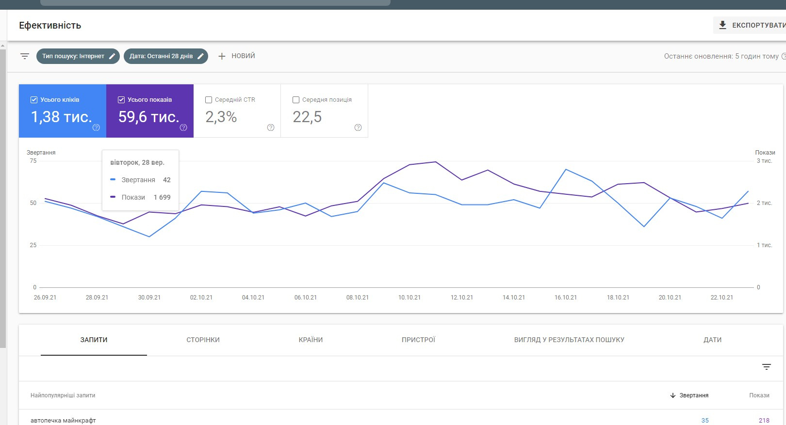
Task: Click the filter list icon beside search type chip
Action: point(25,56)
